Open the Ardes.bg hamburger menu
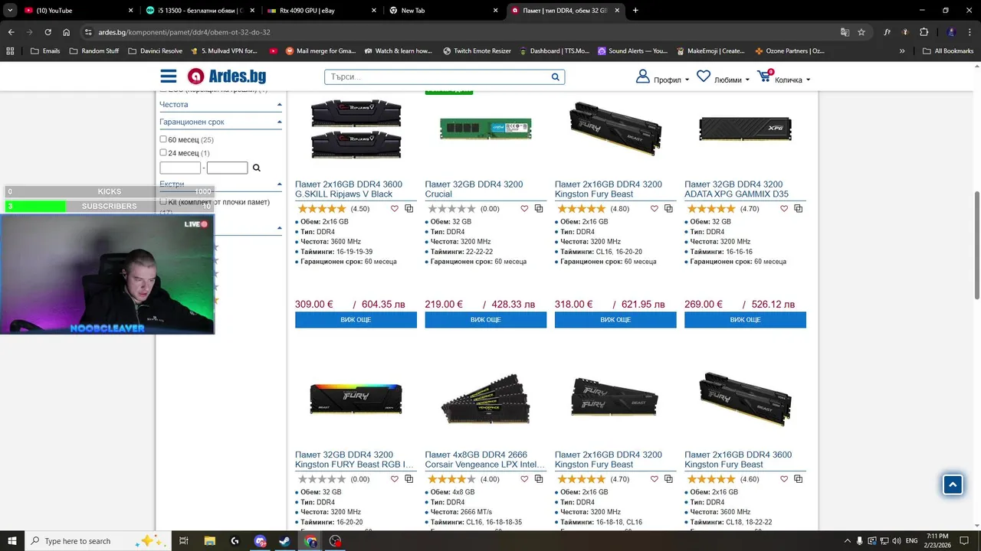The height and width of the screenshot is (551, 981). coord(168,77)
